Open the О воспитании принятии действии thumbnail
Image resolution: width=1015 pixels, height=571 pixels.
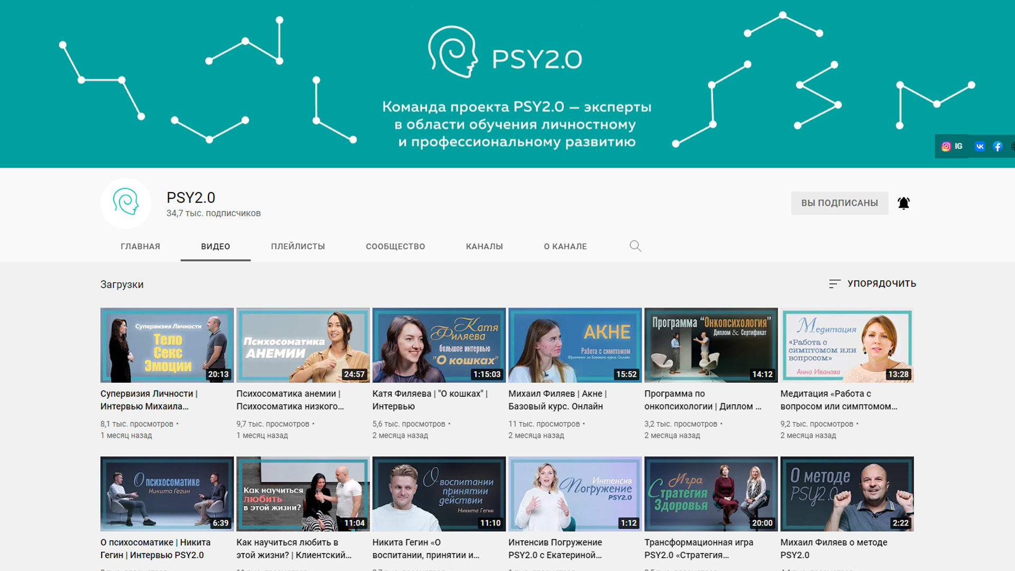439,494
